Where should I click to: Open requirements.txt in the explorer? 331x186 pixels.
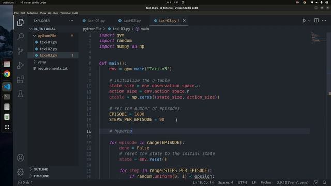[53, 68]
